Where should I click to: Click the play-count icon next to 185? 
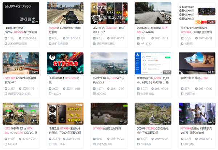pos(138,38)
